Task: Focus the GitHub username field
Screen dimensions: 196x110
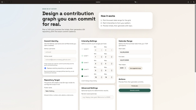Action: (x=60, y=52)
